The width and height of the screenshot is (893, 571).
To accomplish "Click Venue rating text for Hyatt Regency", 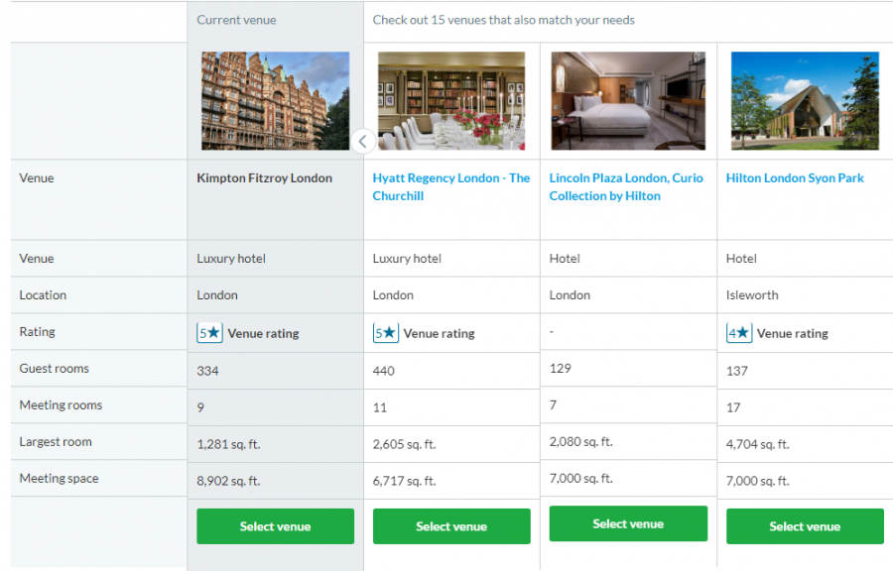I will pyautogui.click(x=440, y=333).
